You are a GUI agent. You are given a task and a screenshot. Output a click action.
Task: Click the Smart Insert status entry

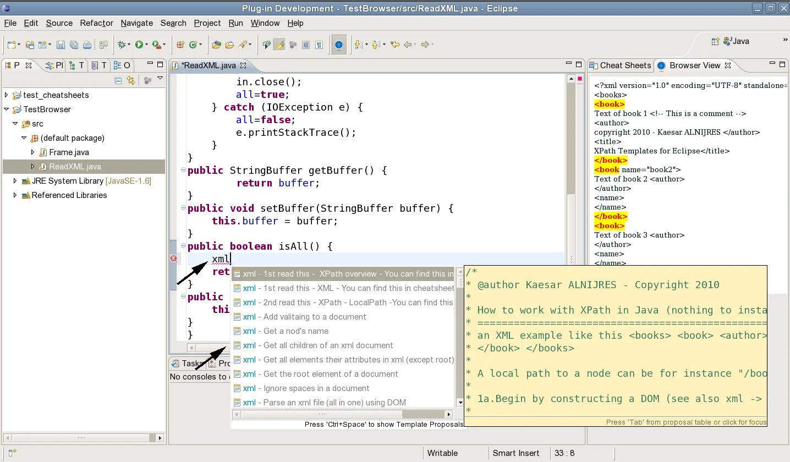tap(516, 453)
